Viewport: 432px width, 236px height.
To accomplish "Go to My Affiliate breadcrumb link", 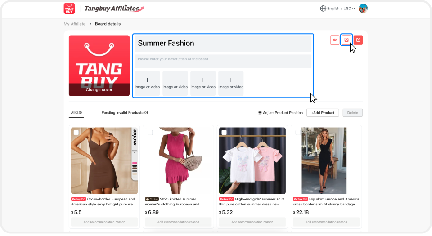I will click(74, 24).
